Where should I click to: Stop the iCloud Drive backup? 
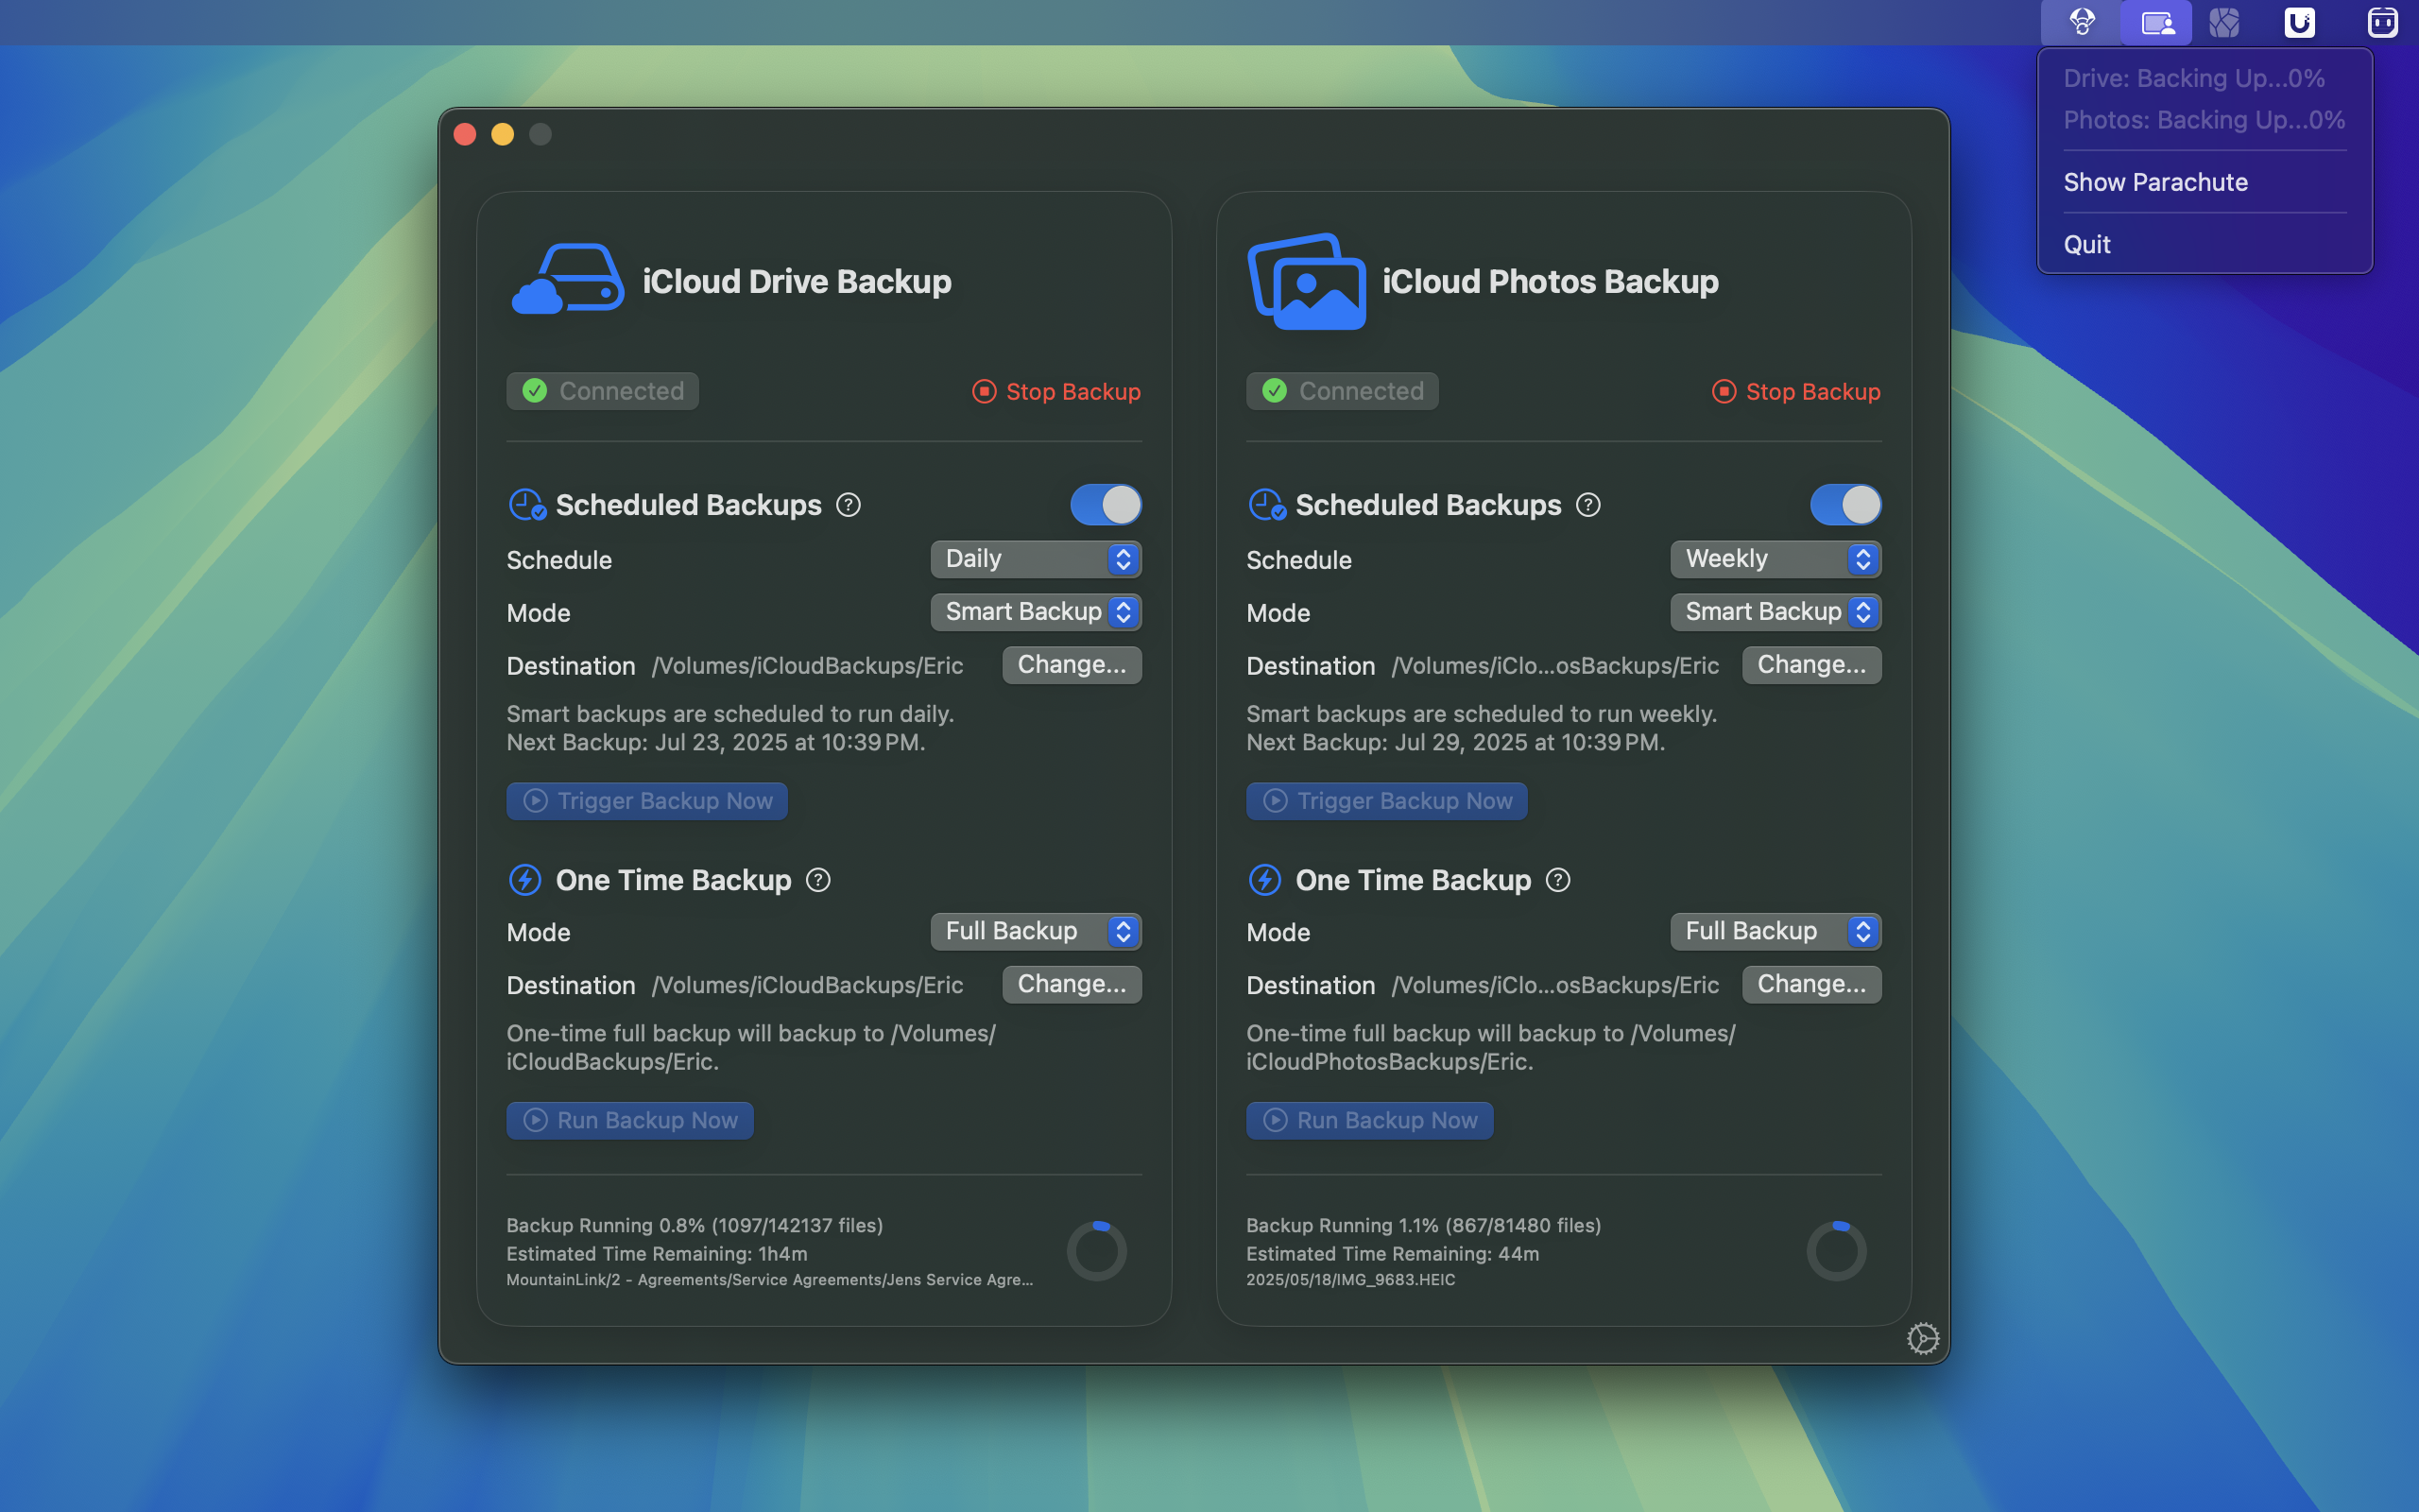(1056, 391)
